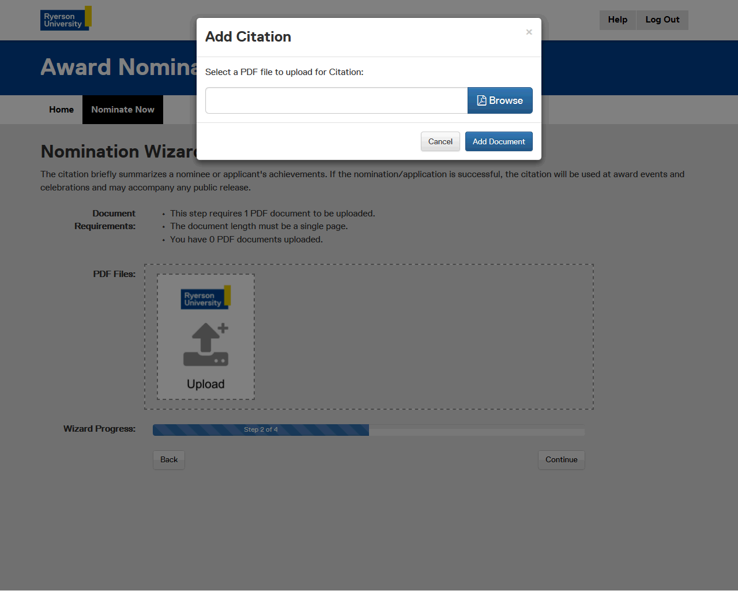
Task: Open the Help page
Action: (617, 20)
